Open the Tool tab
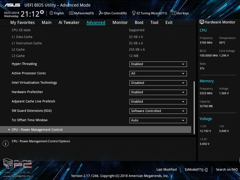The image size is (240, 180). 154,23
